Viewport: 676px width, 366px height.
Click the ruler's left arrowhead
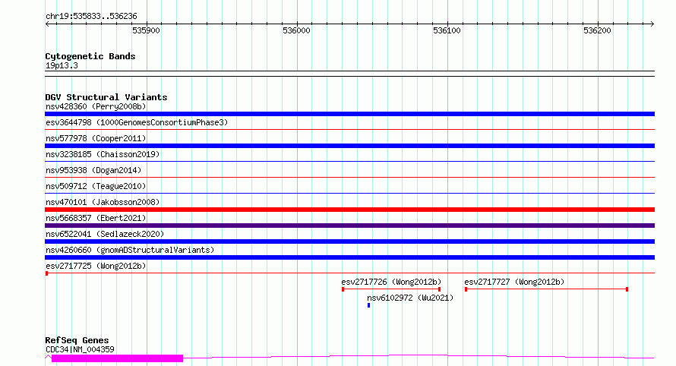click(x=47, y=24)
